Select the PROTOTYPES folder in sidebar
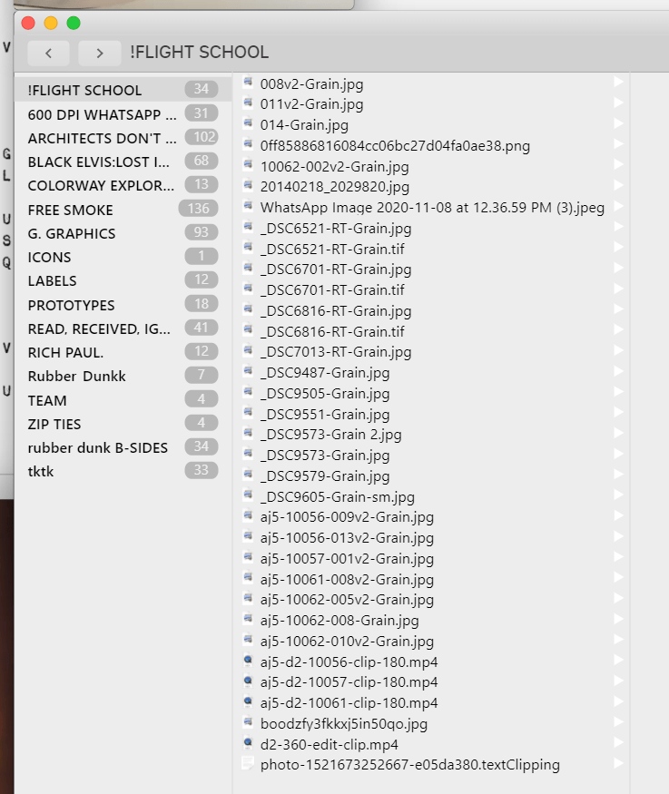Image resolution: width=669 pixels, height=794 pixels. coord(72,305)
